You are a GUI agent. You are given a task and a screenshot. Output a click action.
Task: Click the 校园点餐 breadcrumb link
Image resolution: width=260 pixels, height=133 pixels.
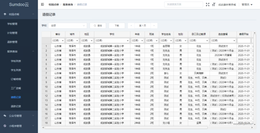tap(53, 5)
